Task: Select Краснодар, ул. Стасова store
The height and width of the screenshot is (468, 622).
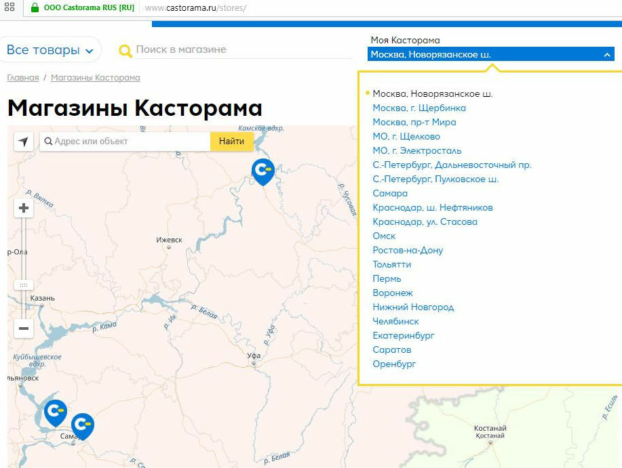Action: tap(425, 222)
